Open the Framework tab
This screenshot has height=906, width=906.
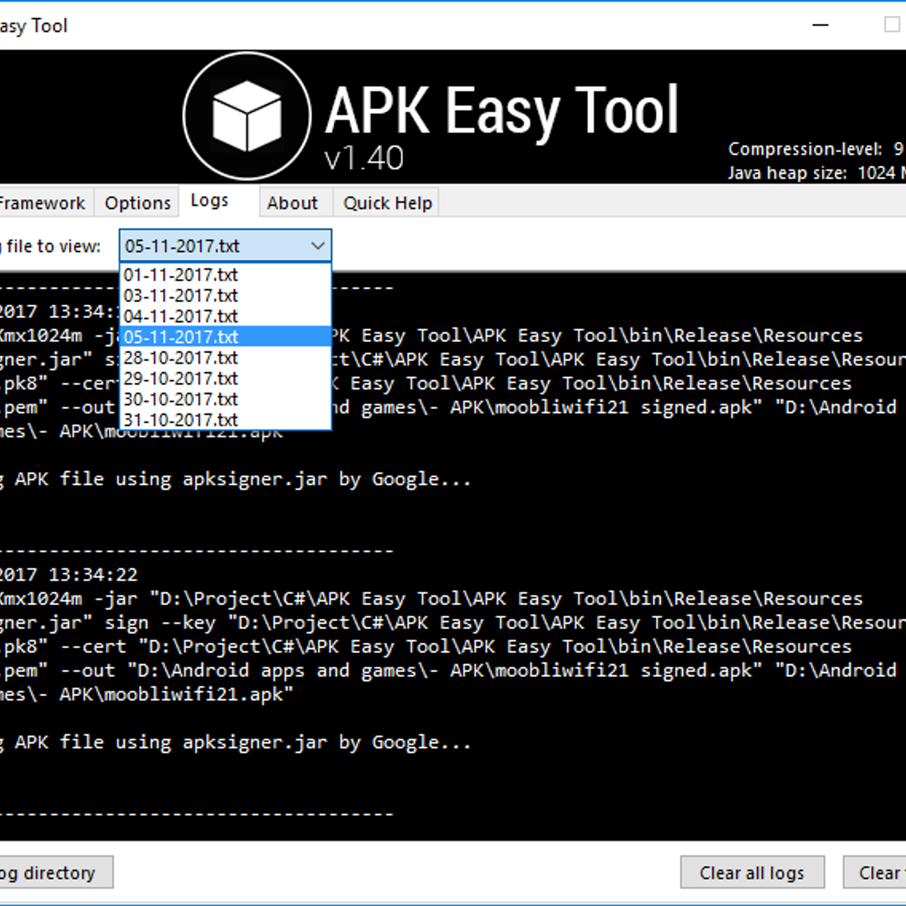tap(44, 203)
